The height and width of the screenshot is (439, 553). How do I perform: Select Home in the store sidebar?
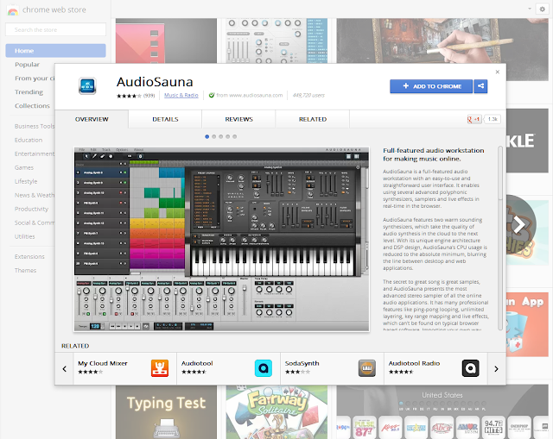[x=55, y=51]
